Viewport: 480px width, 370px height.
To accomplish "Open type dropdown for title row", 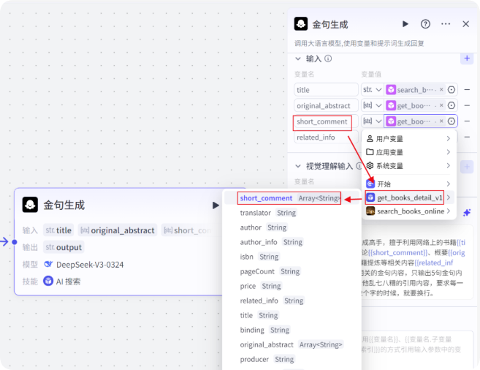I will [x=373, y=90].
